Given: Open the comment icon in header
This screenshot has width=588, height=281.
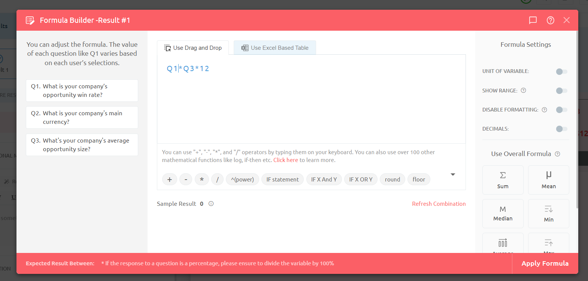Looking at the screenshot, I should [533, 20].
